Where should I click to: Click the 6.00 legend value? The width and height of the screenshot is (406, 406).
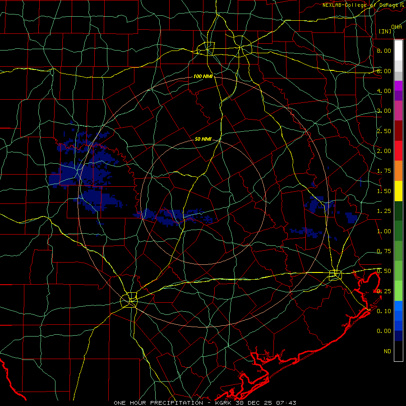[384, 71]
